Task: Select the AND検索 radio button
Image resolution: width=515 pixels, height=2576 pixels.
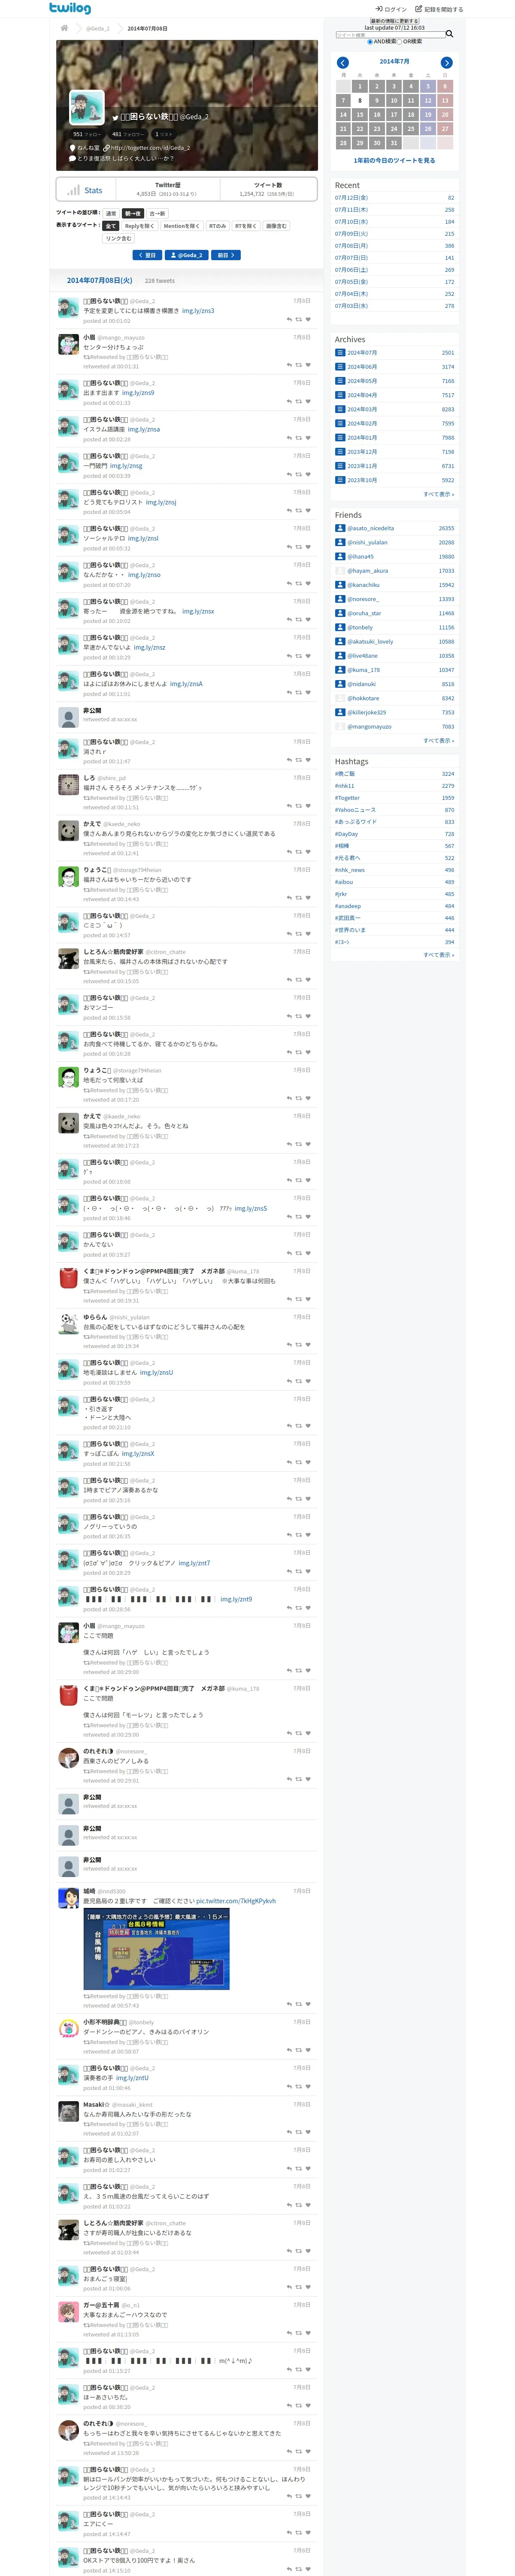Action: (369, 42)
